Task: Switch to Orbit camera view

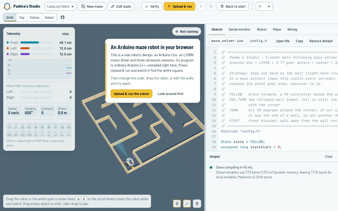Action: click(10, 17)
